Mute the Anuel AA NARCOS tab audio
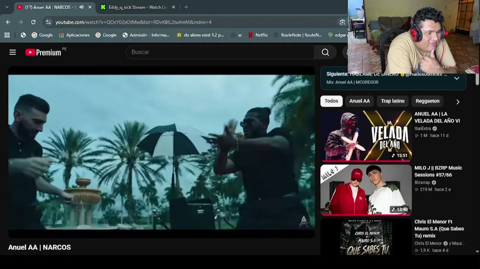The height and width of the screenshot is (269, 480). click(x=81, y=7)
